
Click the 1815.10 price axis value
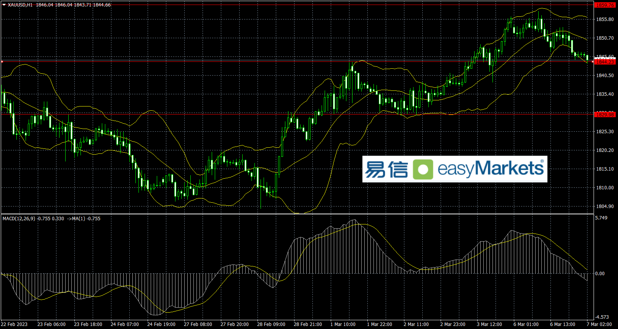point(605,169)
